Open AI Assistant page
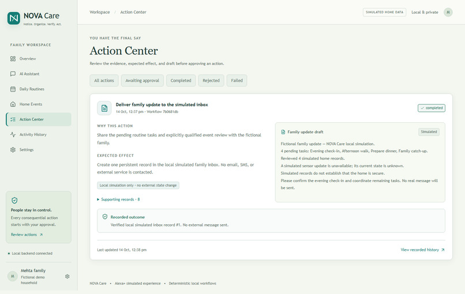This screenshot has width=465, height=294. click(39, 74)
